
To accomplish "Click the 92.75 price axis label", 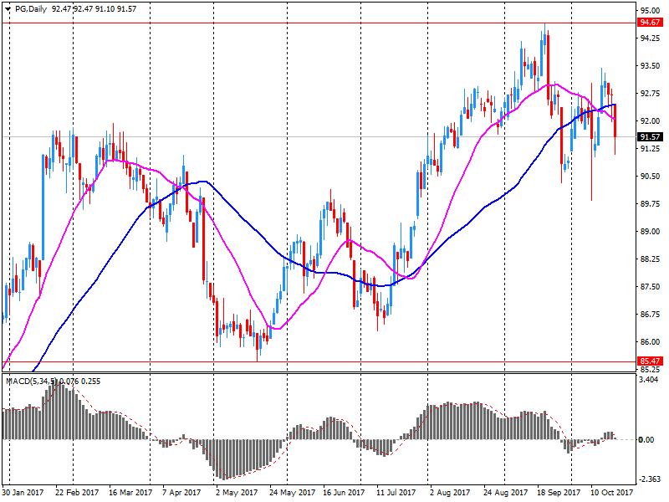I will [x=650, y=94].
